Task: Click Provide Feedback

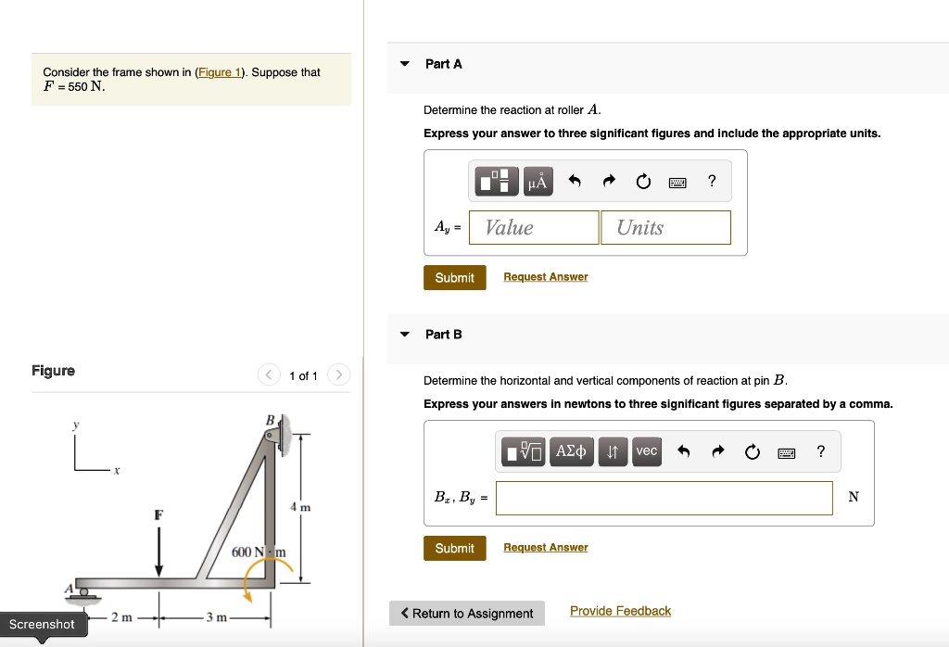Action: click(x=620, y=610)
